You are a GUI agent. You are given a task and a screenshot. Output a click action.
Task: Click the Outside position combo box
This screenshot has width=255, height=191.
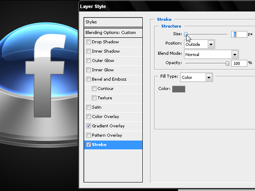tap(199, 44)
